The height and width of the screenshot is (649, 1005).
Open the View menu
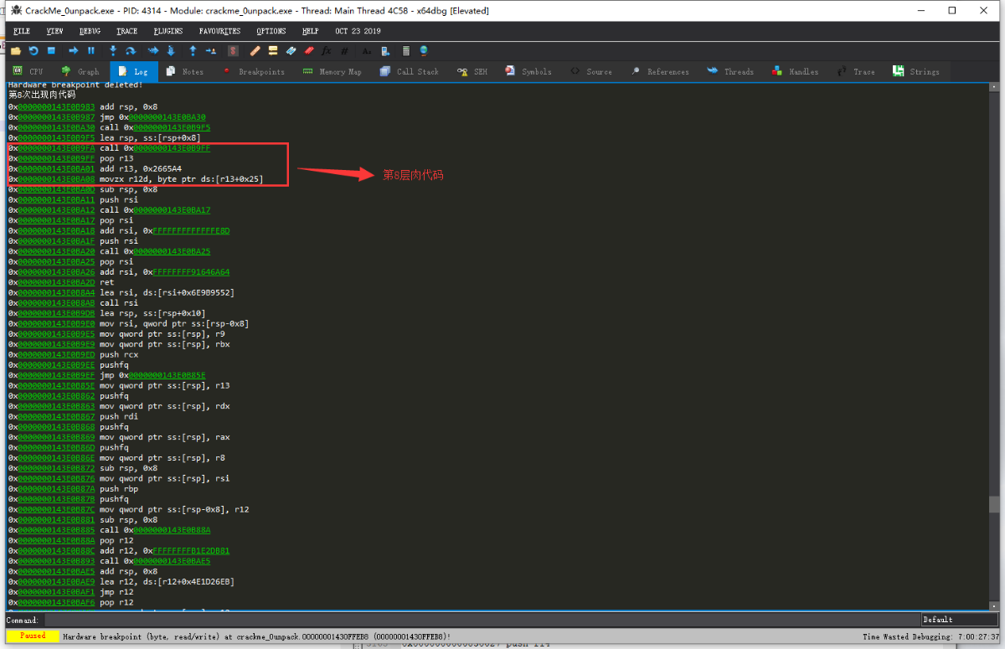[55, 31]
